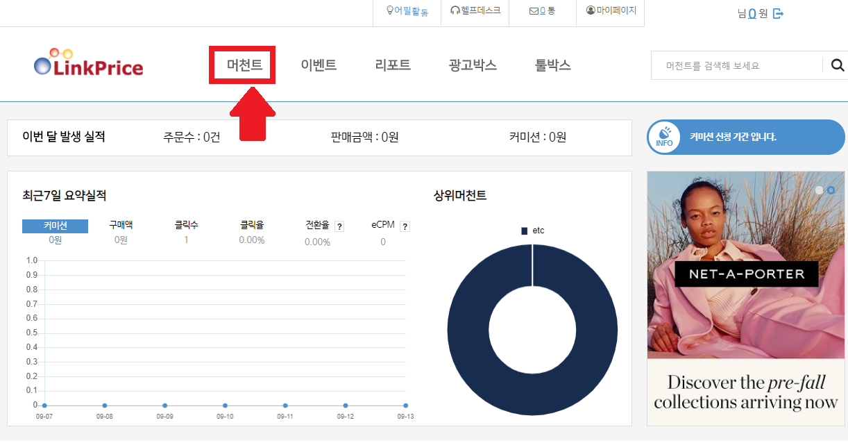
Task: Select the eCPM metric tab
Action: click(x=383, y=226)
